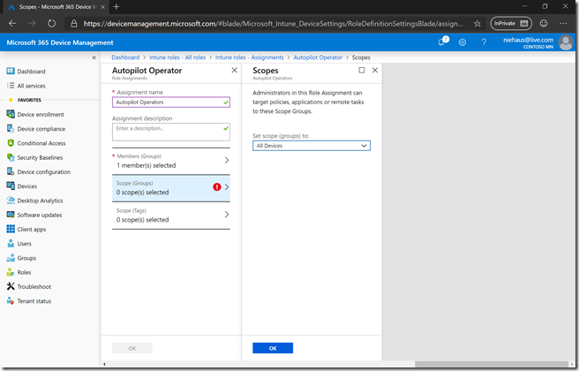Open All services in sidebar
This screenshot has height=371, width=579.
[34, 86]
